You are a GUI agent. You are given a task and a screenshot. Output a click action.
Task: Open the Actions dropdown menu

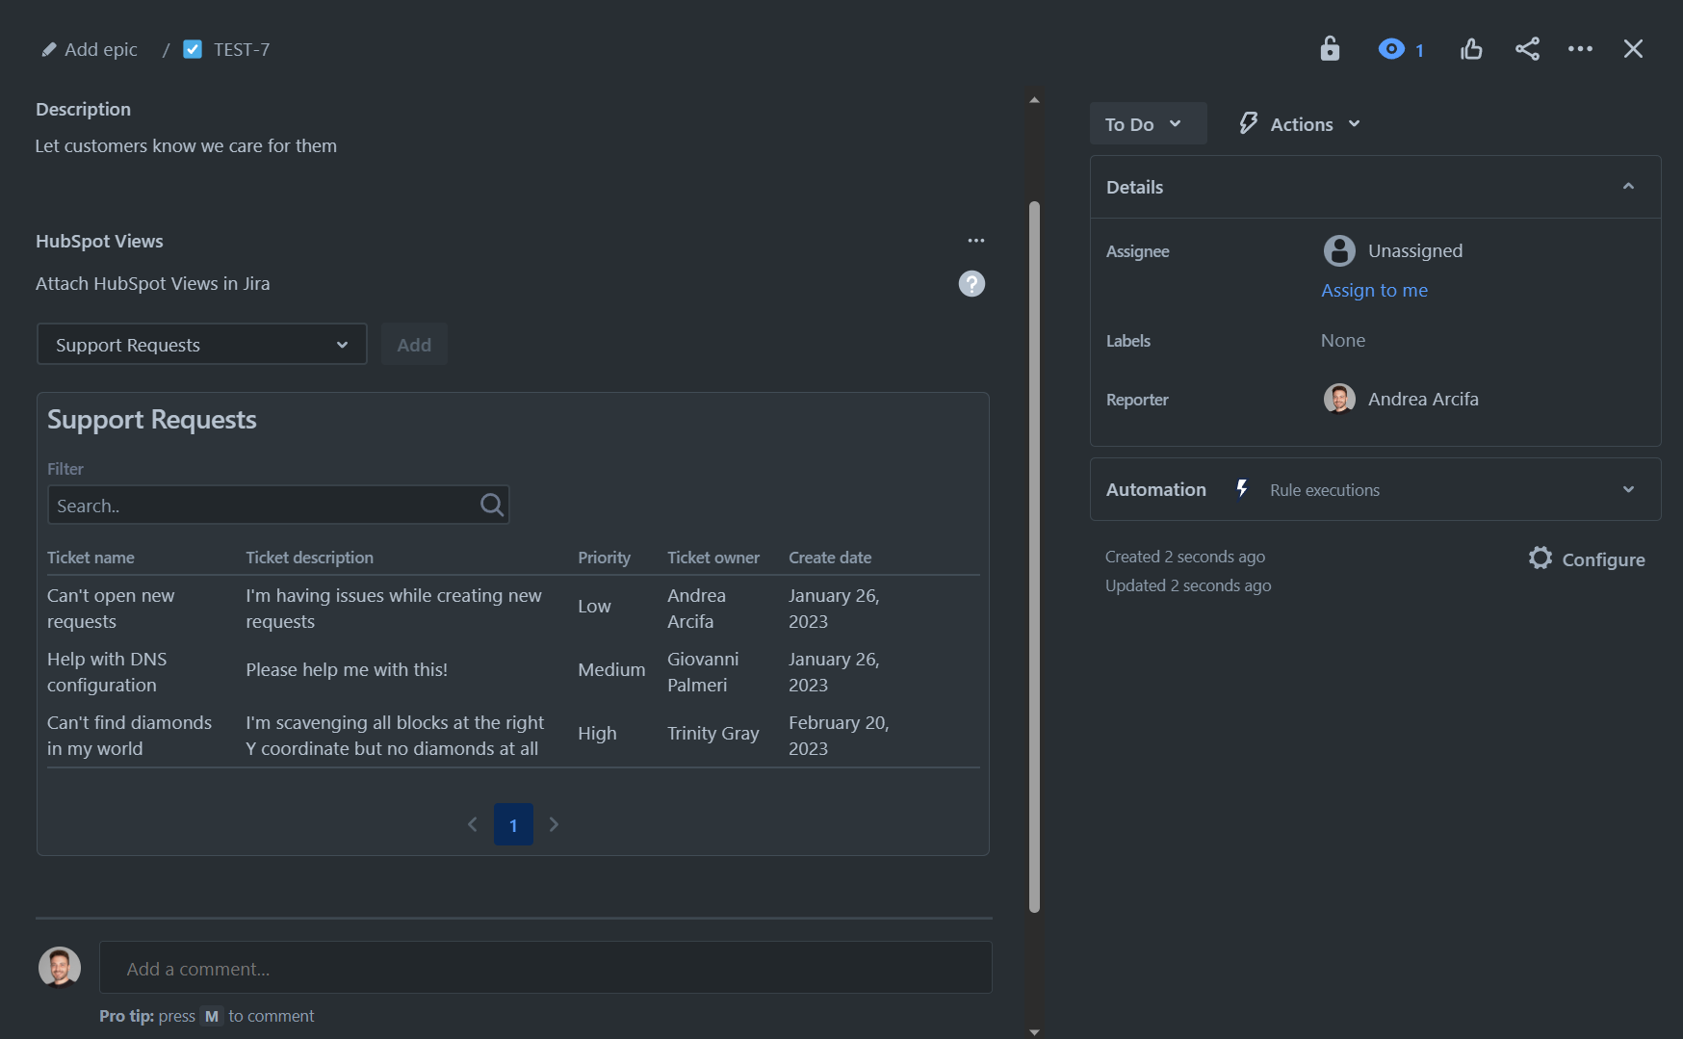(x=1300, y=123)
